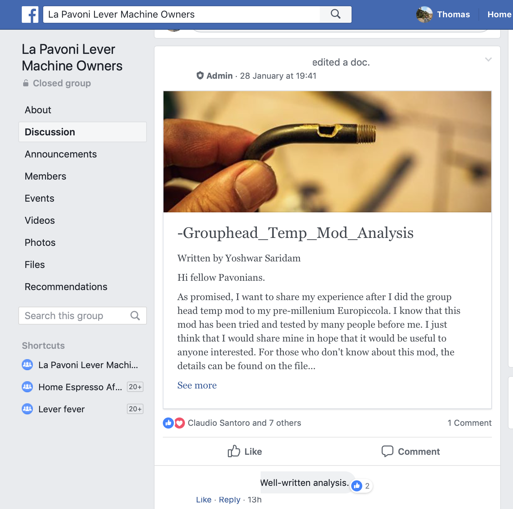Click the magnifier icon in top search bar
The width and height of the screenshot is (513, 509).
point(336,14)
